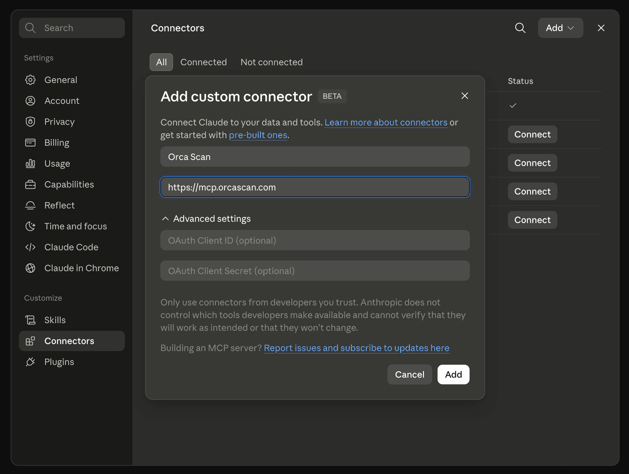Open Skills customization page

(72, 320)
